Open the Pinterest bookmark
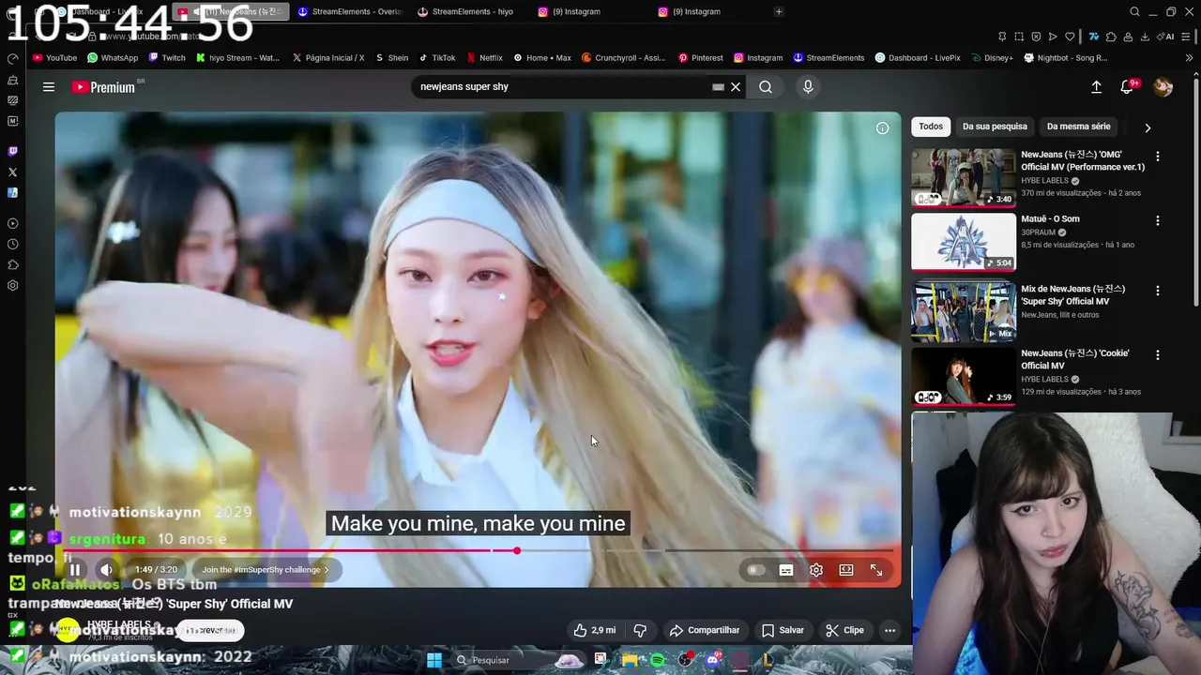This screenshot has height=675, width=1201. pos(700,57)
